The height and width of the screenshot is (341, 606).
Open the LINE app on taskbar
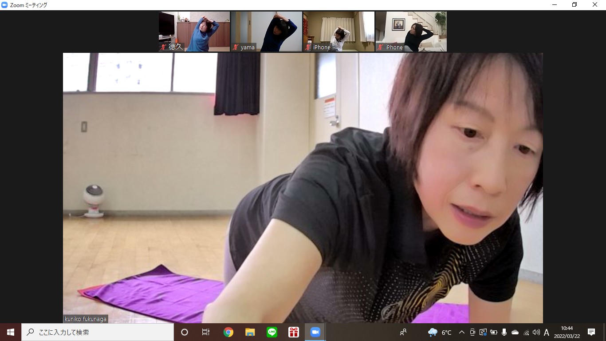[x=272, y=332]
